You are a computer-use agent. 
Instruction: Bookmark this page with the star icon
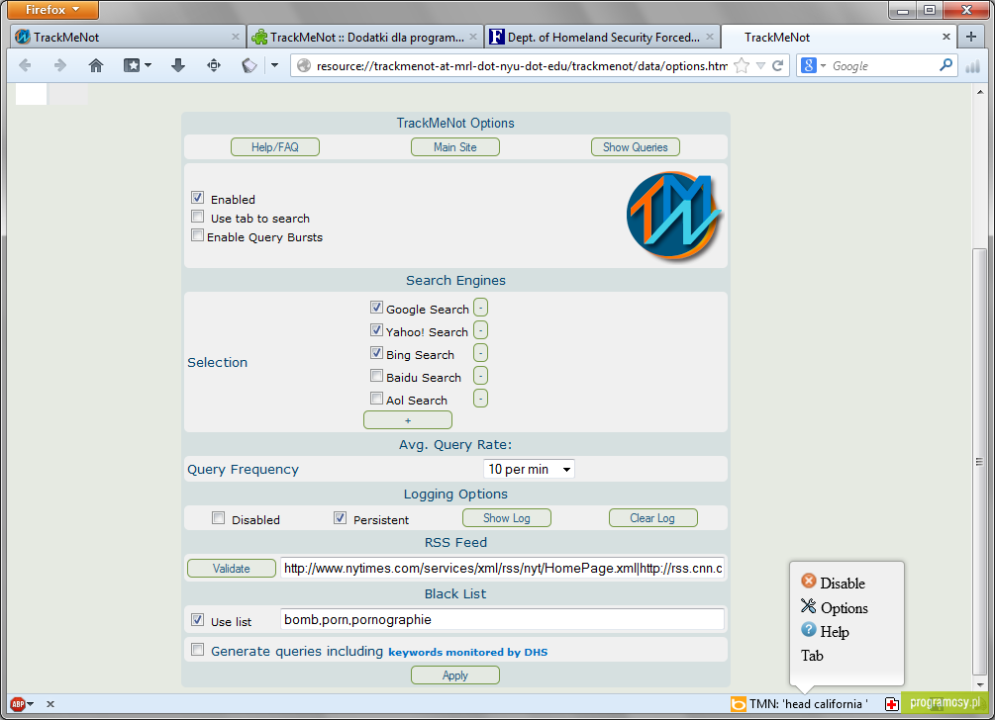point(742,65)
